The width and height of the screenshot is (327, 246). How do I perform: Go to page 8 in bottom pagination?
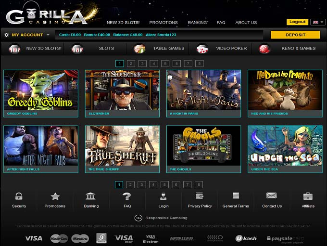(199, 184)
